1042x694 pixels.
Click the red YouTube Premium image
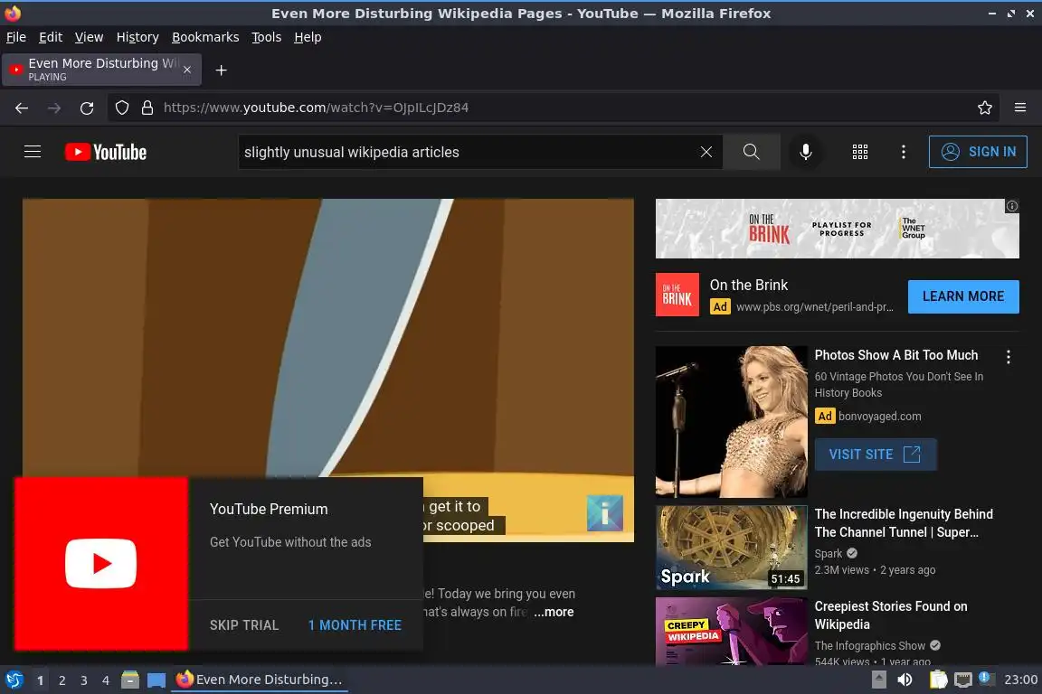(101, 563)
